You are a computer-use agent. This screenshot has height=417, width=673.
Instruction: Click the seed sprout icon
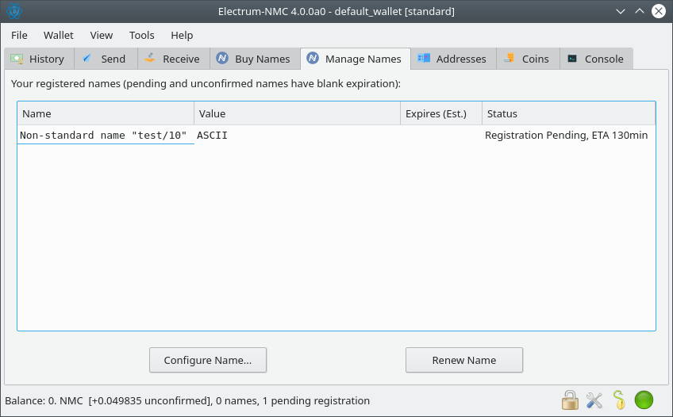click(619, 400)
